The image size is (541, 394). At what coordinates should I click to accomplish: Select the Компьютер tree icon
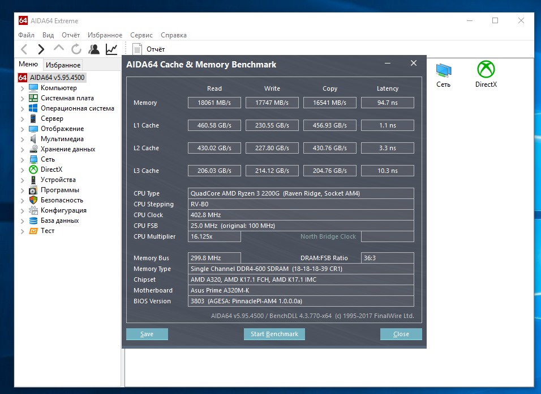pyautogui.click(x=33, y=87)
